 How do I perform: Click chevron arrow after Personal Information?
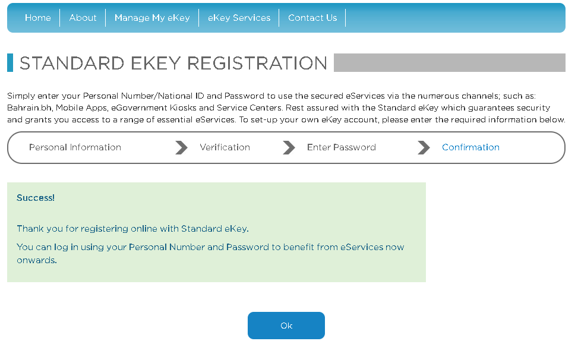point(181,147)
